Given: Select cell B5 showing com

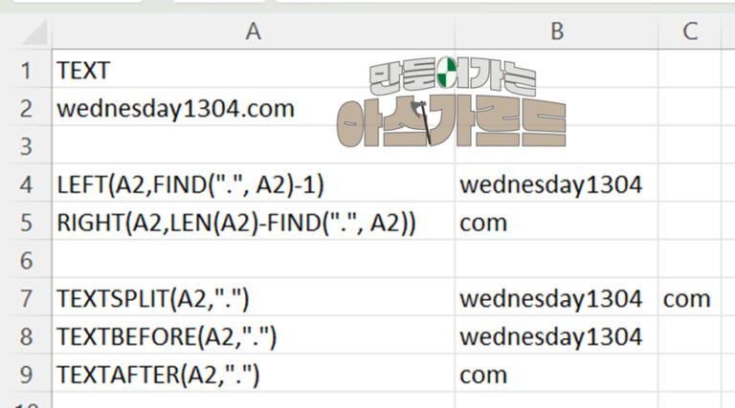Looking at the screenshot, I should coord(556,223).
